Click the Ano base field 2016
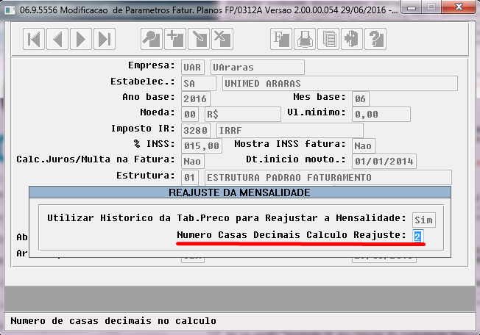 [x=196, y=99]
